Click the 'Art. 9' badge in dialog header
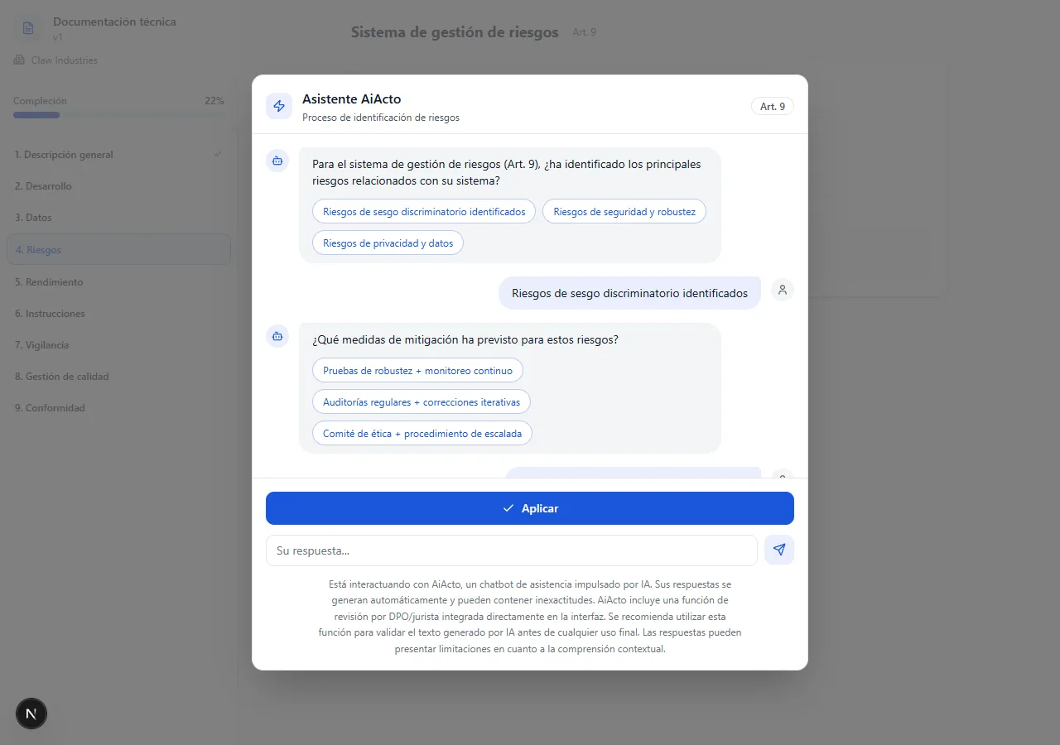1060x745 pixels. click(772, 106)
